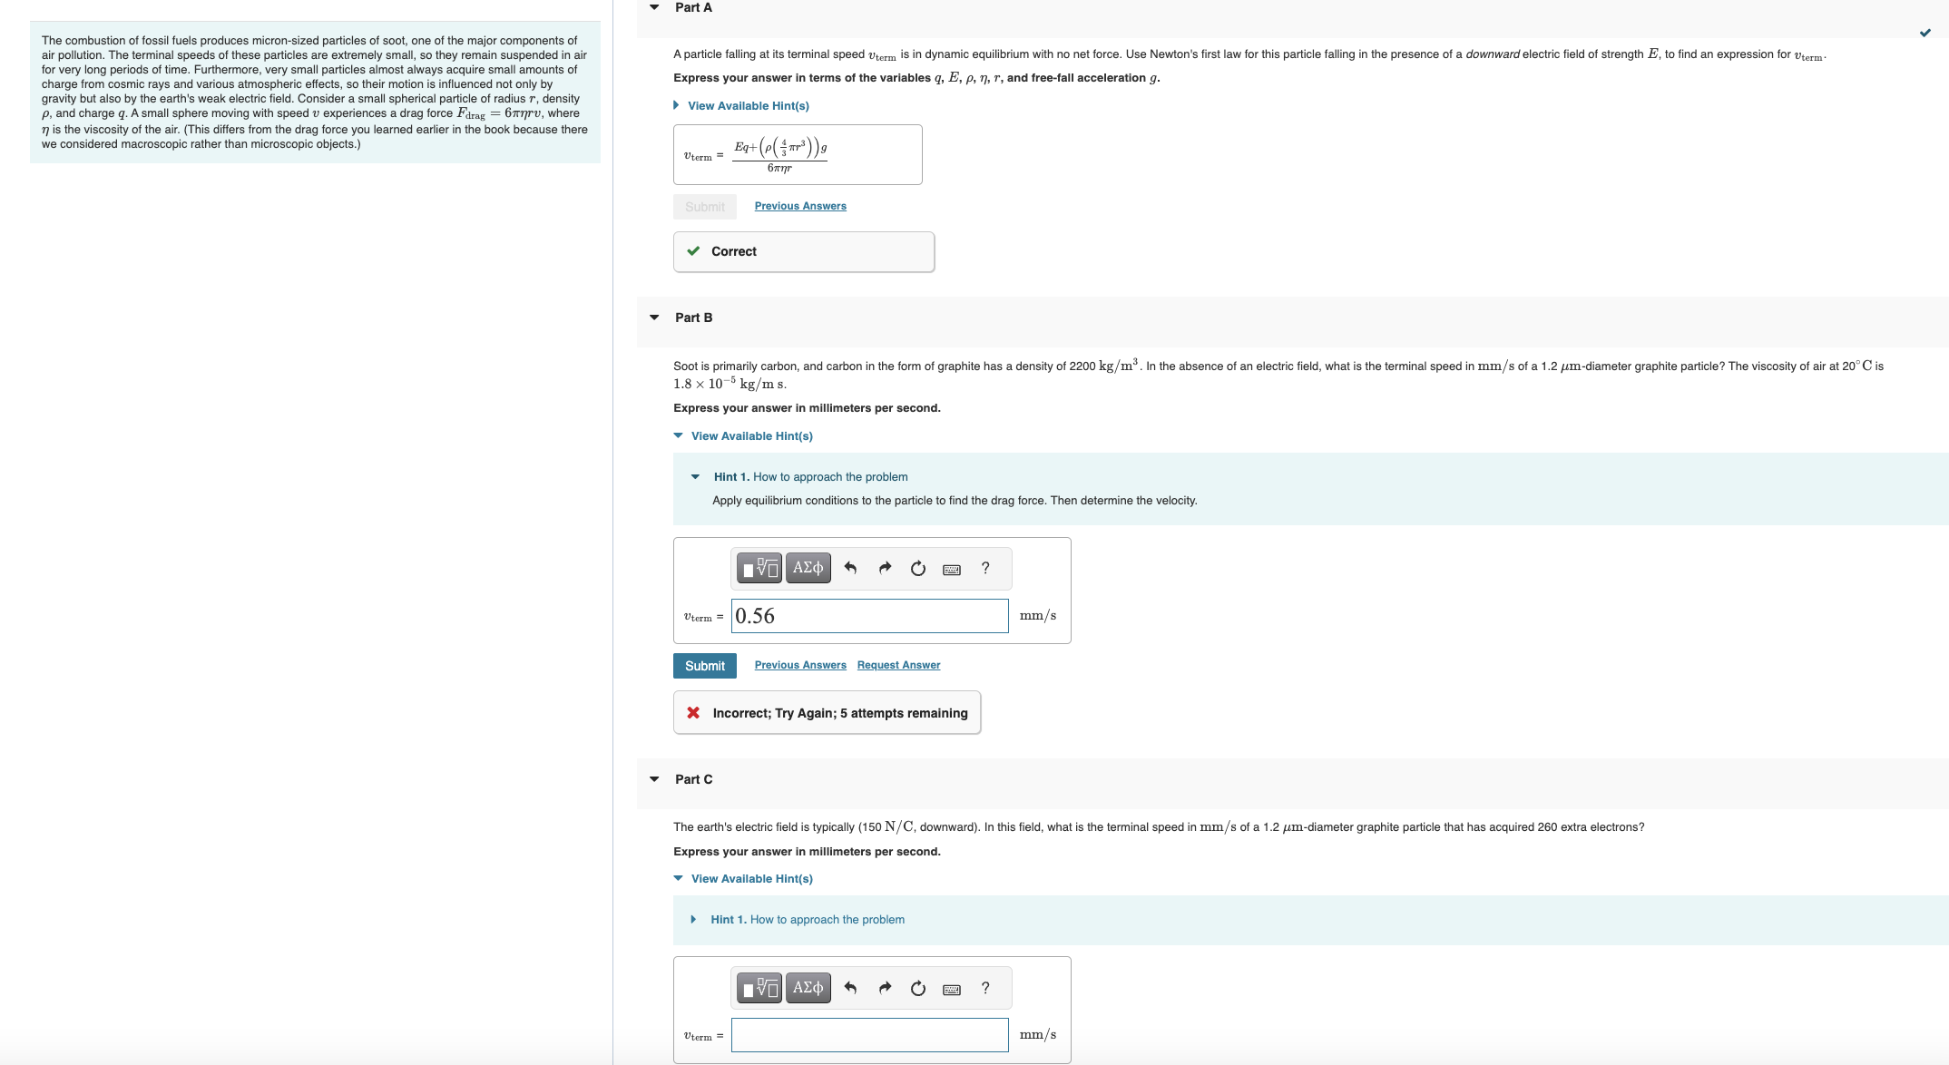This screenshot has width=1949, height=1065.
Task: Collapse the Part A section
Action: (654, 7)
